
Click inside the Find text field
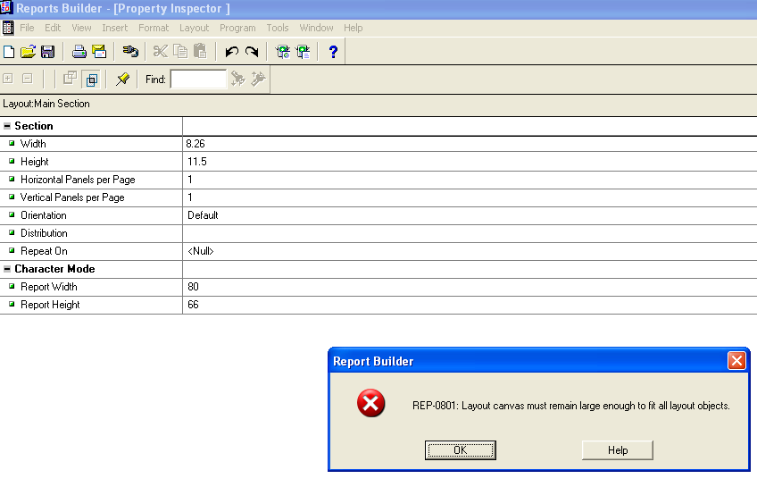click(198, 80)
